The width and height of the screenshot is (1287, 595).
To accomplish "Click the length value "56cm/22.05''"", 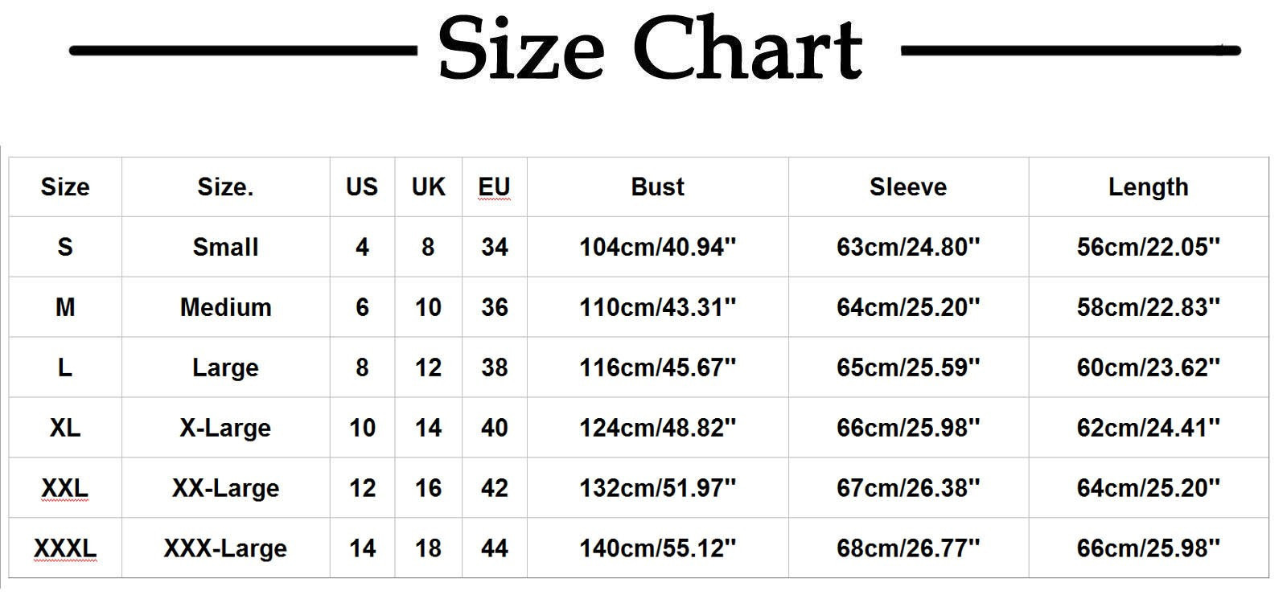I will pos(1148,247).
